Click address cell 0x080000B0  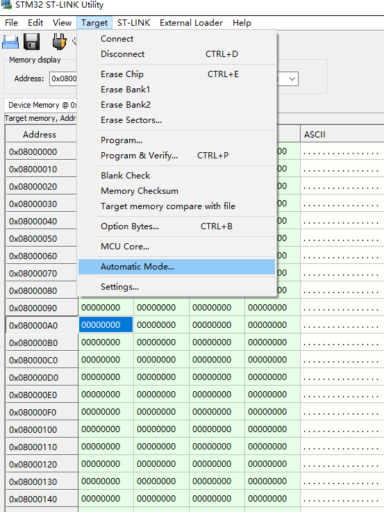point(42,343)
